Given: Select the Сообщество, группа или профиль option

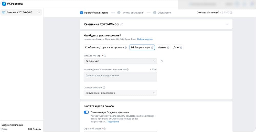Looking at the screenshot, I should click(106, 47).
